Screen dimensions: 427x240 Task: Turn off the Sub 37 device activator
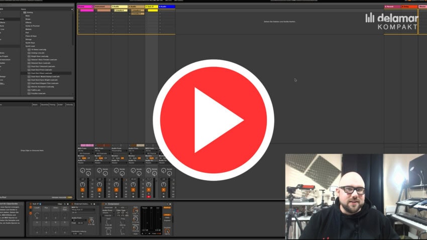click(31, 204)
